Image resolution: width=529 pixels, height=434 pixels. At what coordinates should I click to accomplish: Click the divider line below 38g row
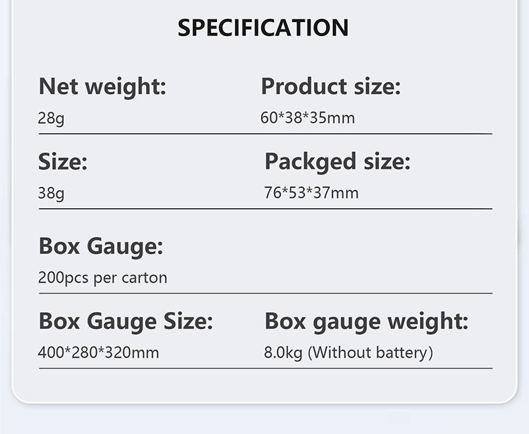265,209
